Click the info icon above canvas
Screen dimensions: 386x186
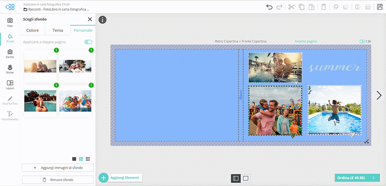tap(102, 20)
